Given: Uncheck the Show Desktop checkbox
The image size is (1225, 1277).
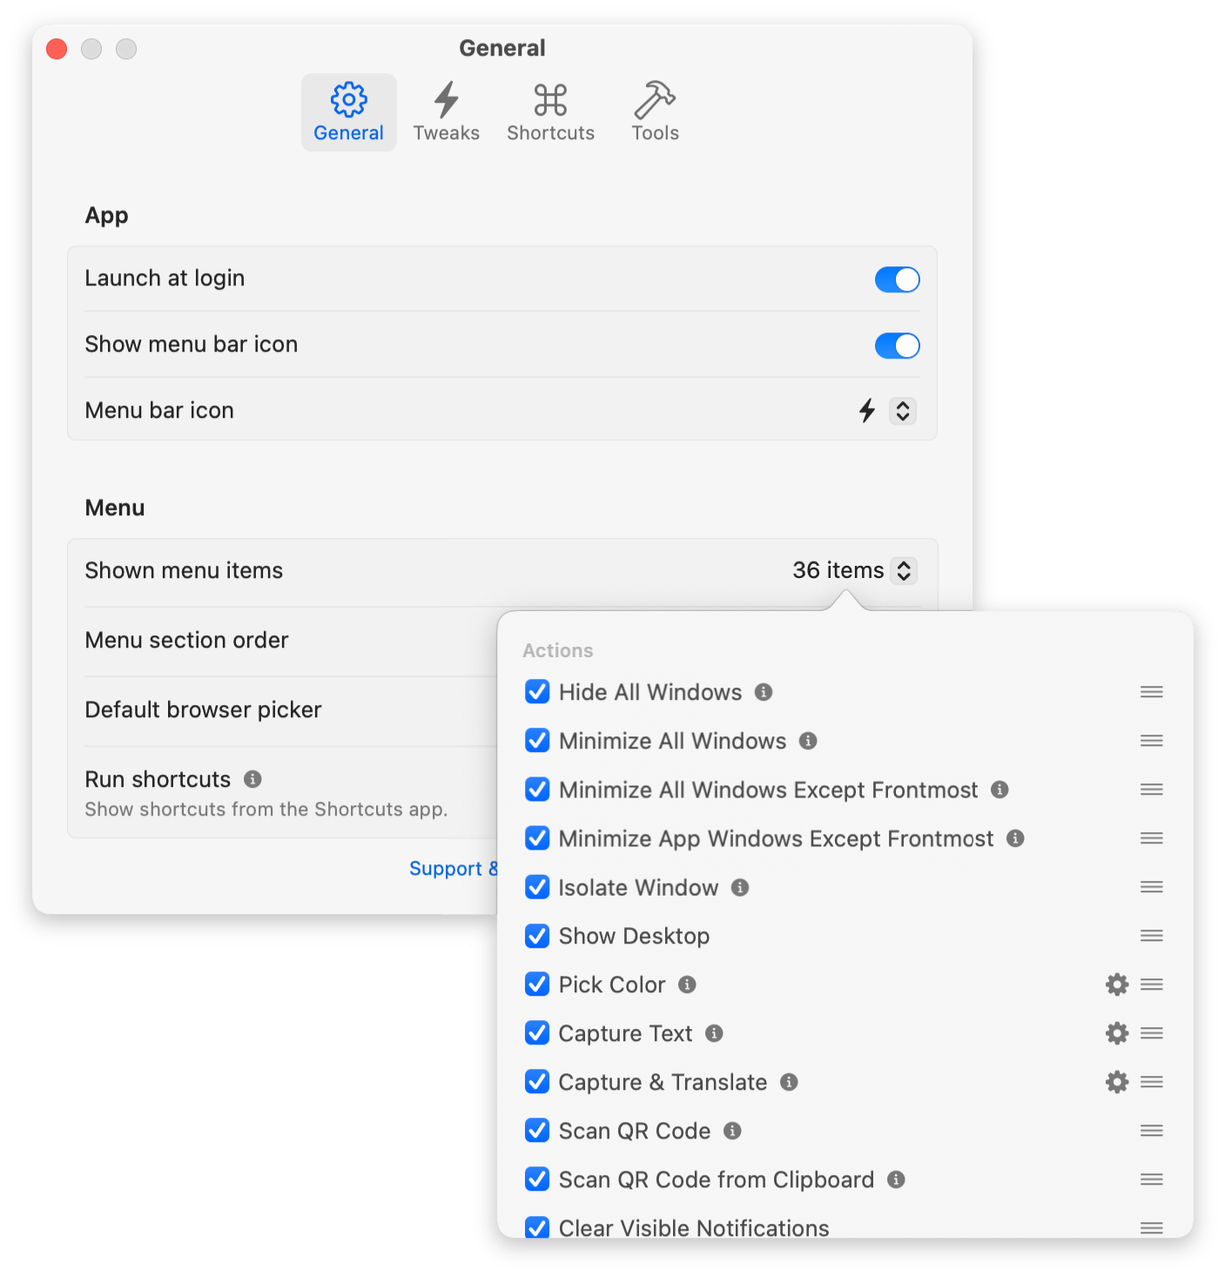Looking at the screenshot, I should 537,936.
